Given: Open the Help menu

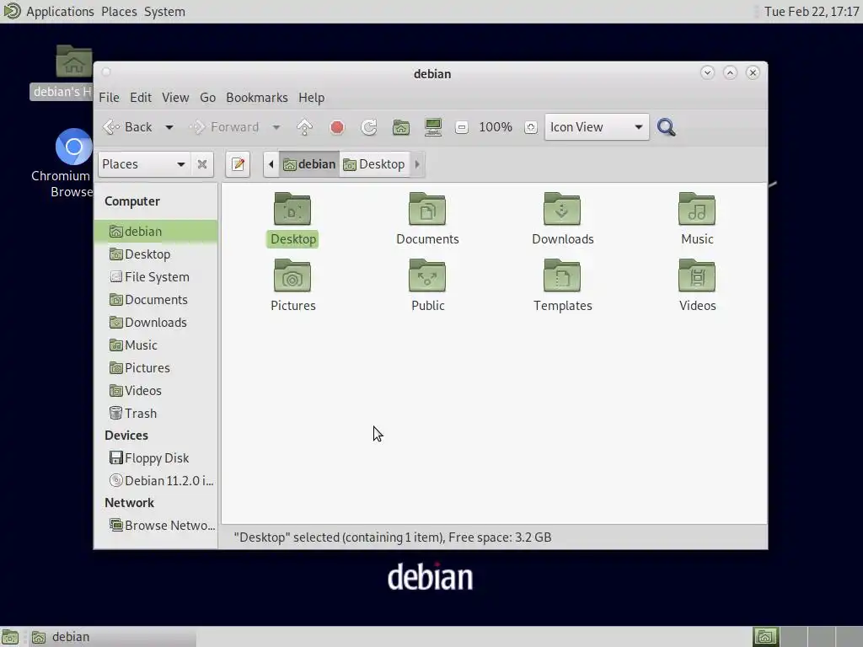Looking at the screenshot, I should click(311, 98).
